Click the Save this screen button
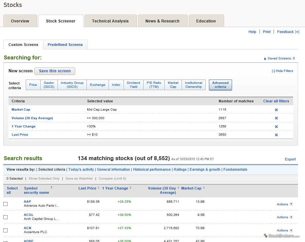 55,71
